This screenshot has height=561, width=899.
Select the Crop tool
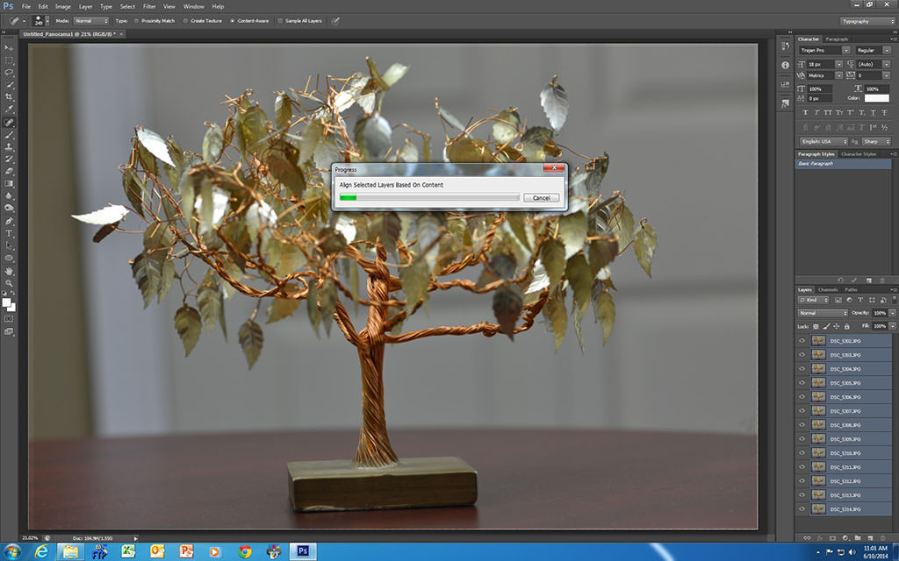pos(9,97)
